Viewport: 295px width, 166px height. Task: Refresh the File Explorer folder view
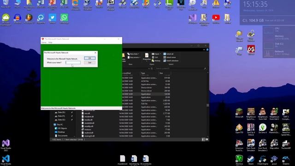(x=152, y=69)
